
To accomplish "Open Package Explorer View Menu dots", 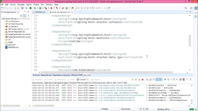I will pos(28,16).
